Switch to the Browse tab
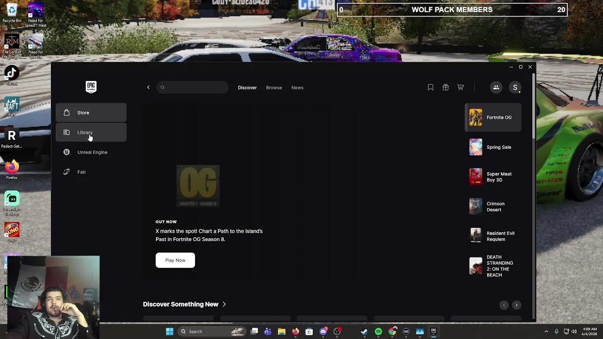Screen dimensions: 603x339 [x=274, y=88]
